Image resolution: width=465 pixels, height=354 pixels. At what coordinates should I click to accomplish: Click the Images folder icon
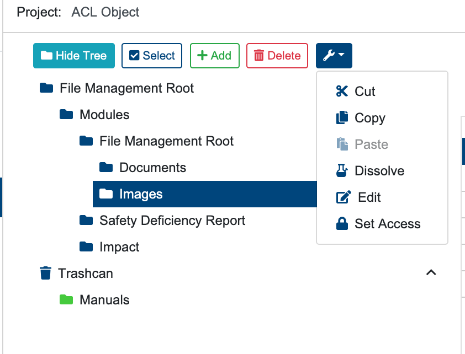pyautogui.click(x=106, y=194)
